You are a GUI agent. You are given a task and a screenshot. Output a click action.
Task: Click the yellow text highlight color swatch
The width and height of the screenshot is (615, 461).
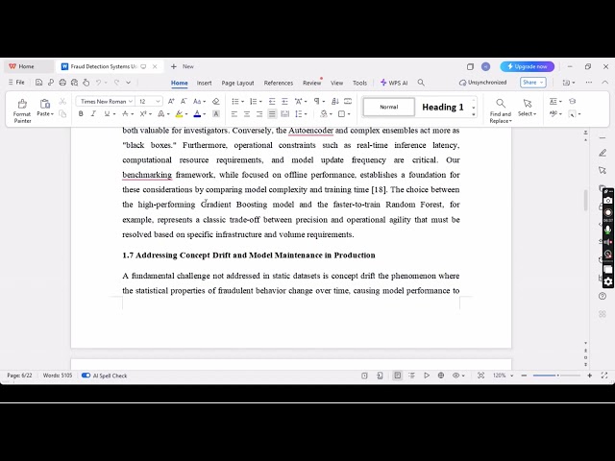(x=179, y=114)
